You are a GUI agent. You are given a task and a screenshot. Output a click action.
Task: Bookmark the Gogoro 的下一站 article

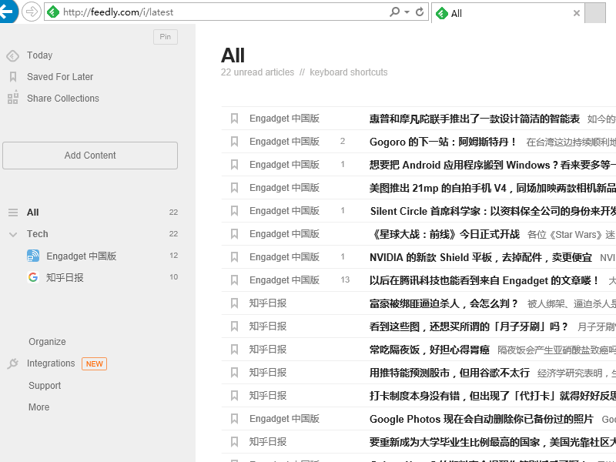coord(234,142)
